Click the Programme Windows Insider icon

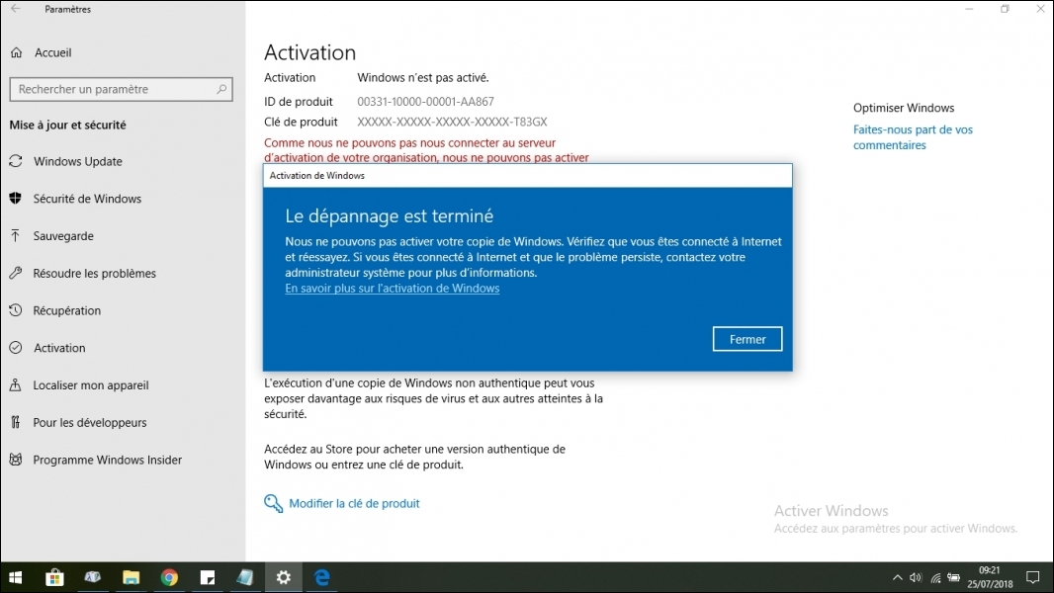pyautogui.click(x=16, y=460)
